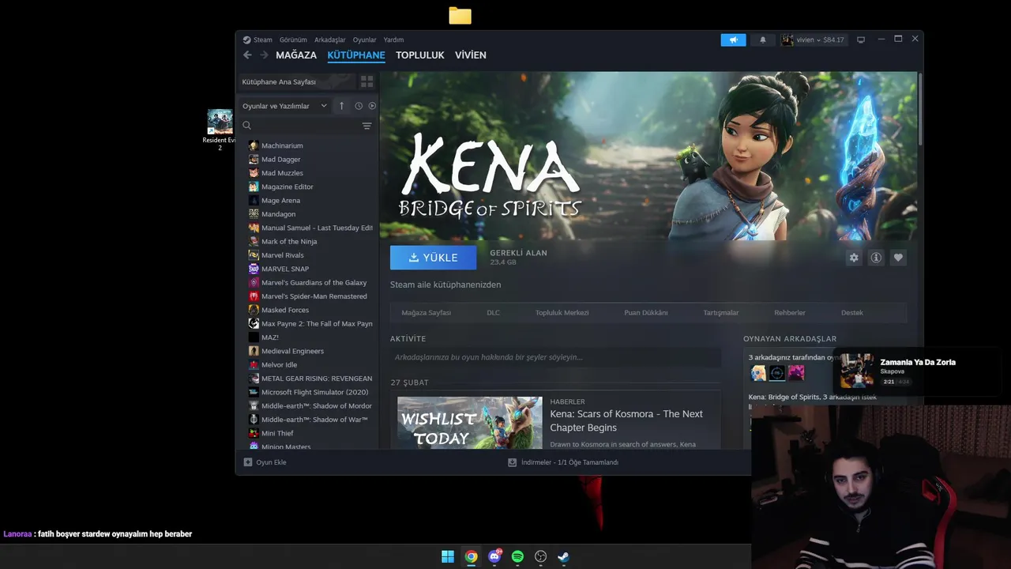
Task: Open Rehberler link
Action: tap(790, 313)
